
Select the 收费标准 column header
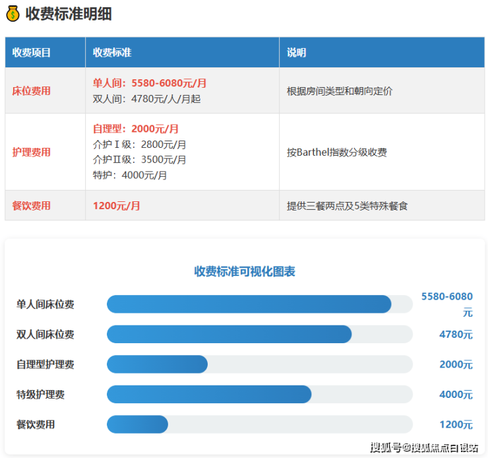[112, 52]
